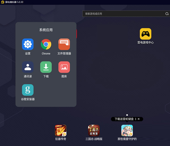Image resolution: width=170 pixels, height=146 pixels.
Task: Open the 设置 settings app
Action: click(x=28, y=44)
